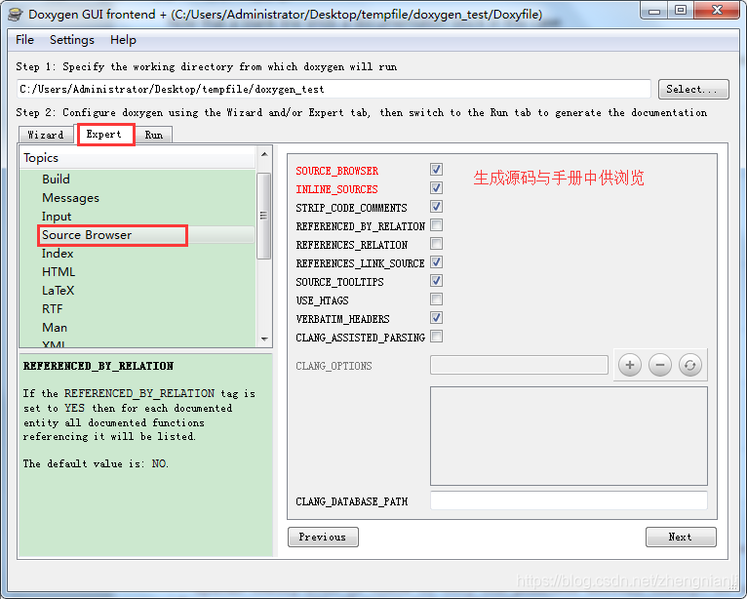Click the Select... directory button

tap(693, 89)
